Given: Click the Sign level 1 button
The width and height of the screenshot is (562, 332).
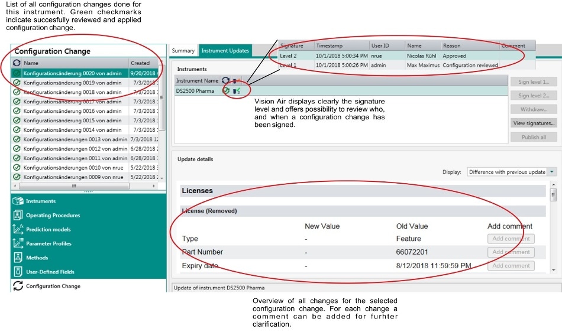Looking at the screenshot, I should coord(534,82).
